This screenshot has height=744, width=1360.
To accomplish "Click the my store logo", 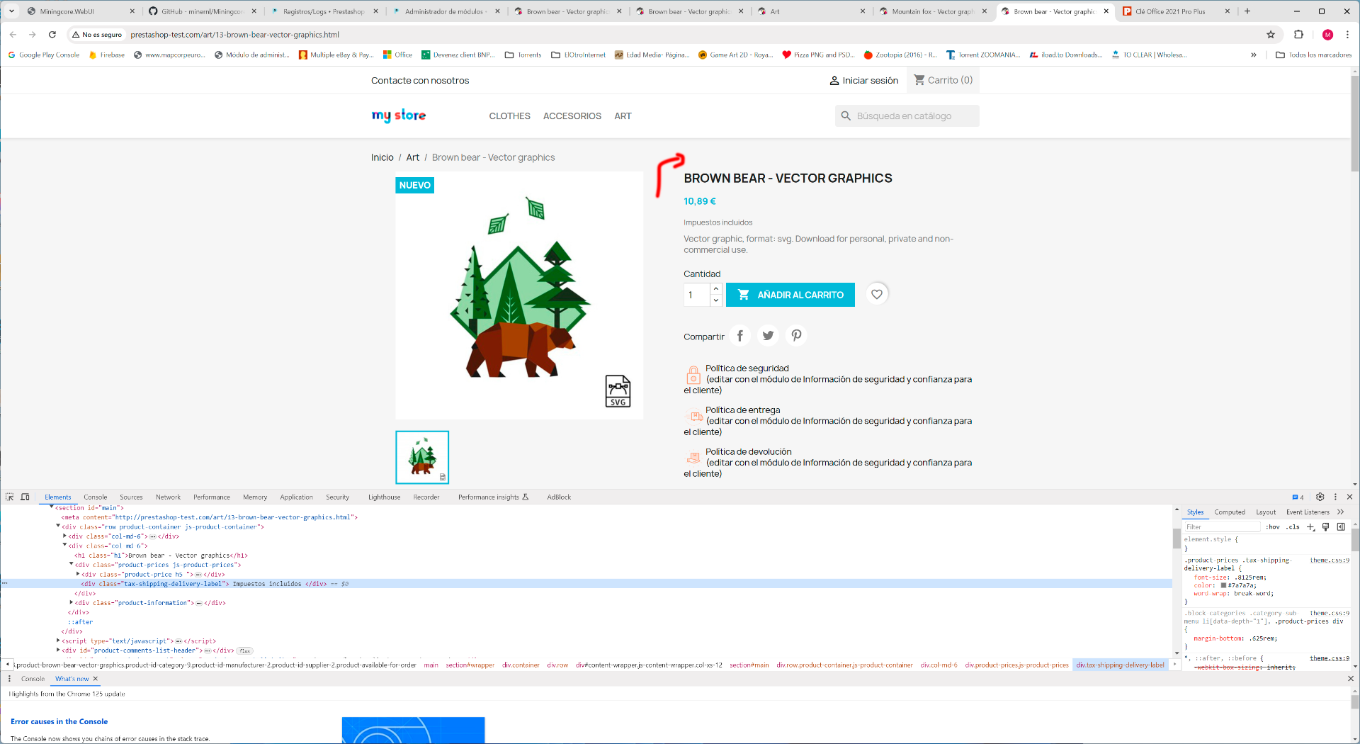I will click(399, 115).
